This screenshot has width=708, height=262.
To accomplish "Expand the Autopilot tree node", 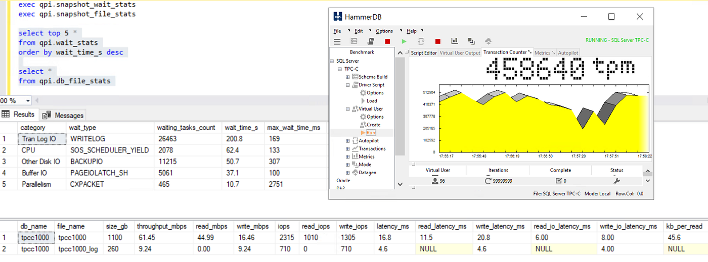I will [x=348, y=141].
